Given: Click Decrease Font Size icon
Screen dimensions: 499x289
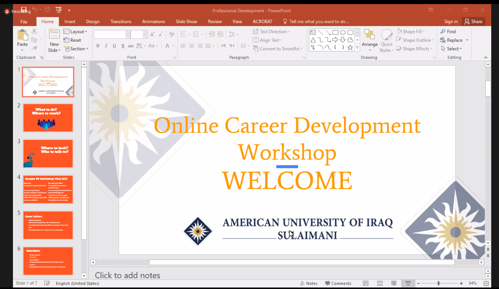Looking at the screenshot, I should pyautogui.click(x=161, y=34).
